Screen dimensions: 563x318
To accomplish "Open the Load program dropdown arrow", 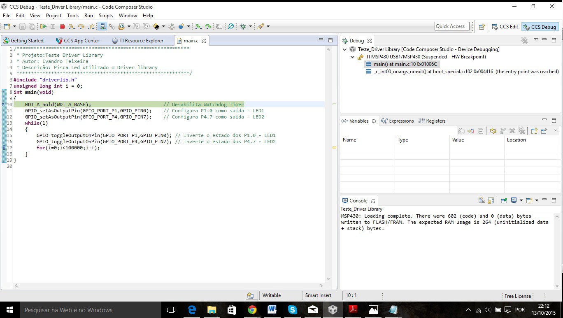I will pyautogui.click(x=129, y=26).
